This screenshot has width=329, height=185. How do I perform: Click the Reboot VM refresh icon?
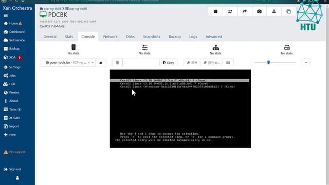pyautogui.click(x=230, y=11)
